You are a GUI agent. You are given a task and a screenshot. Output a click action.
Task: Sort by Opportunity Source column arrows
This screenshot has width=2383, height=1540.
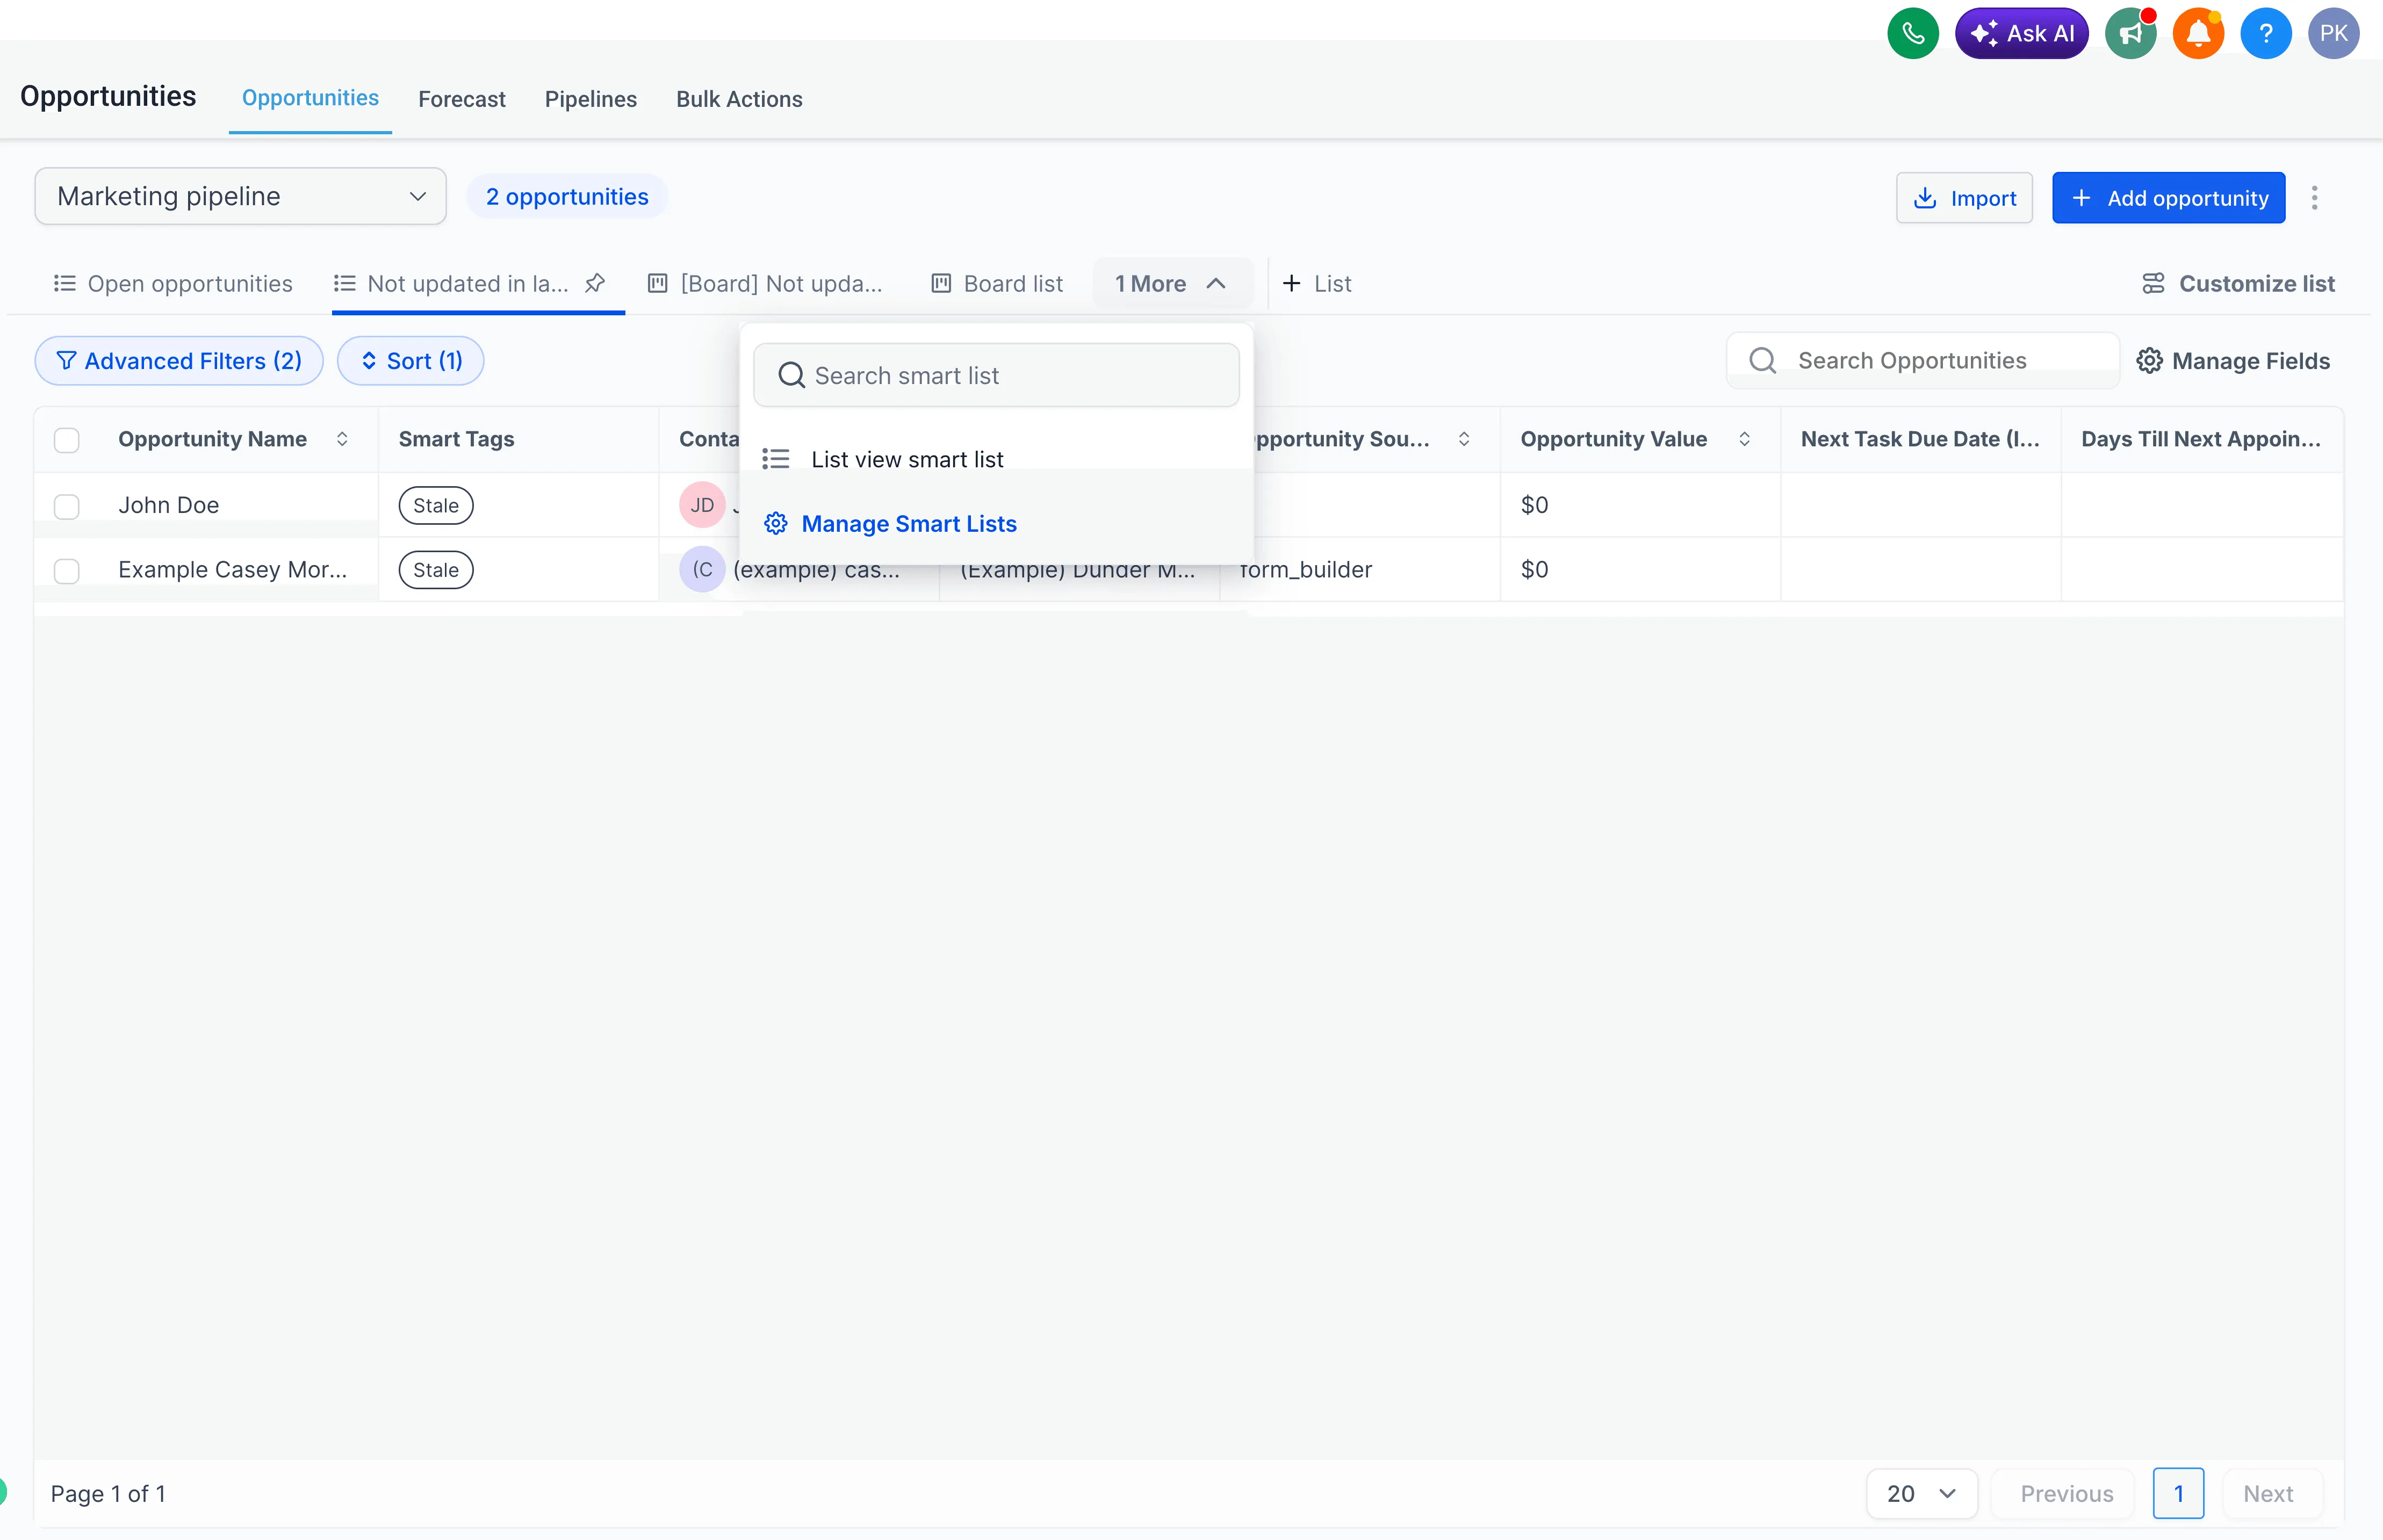(1464, 439)
